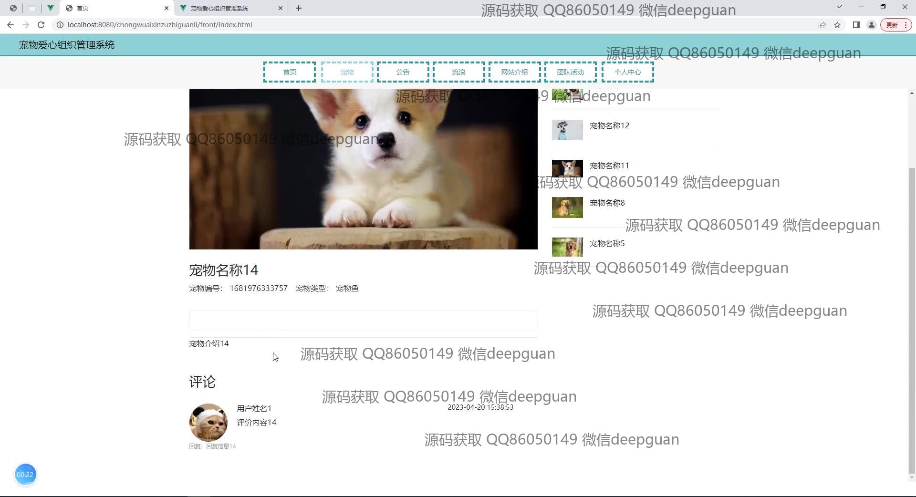This screenshot has width=916, height=497.
Task: Select the 首页 browser tab
Action: [117, 8]
